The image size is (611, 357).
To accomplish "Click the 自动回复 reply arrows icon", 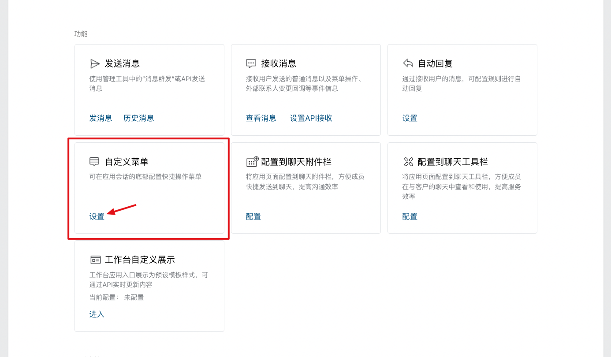I will pyautogui.click(x=408, y=63).
